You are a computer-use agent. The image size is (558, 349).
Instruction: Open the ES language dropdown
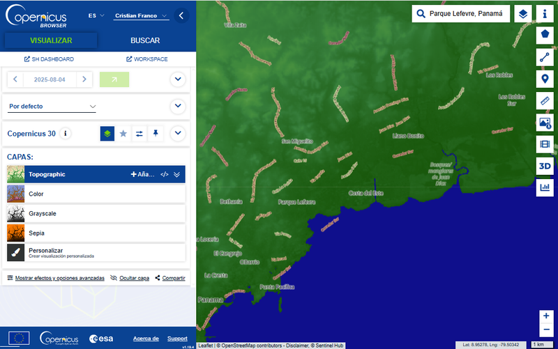coord(96,15)
